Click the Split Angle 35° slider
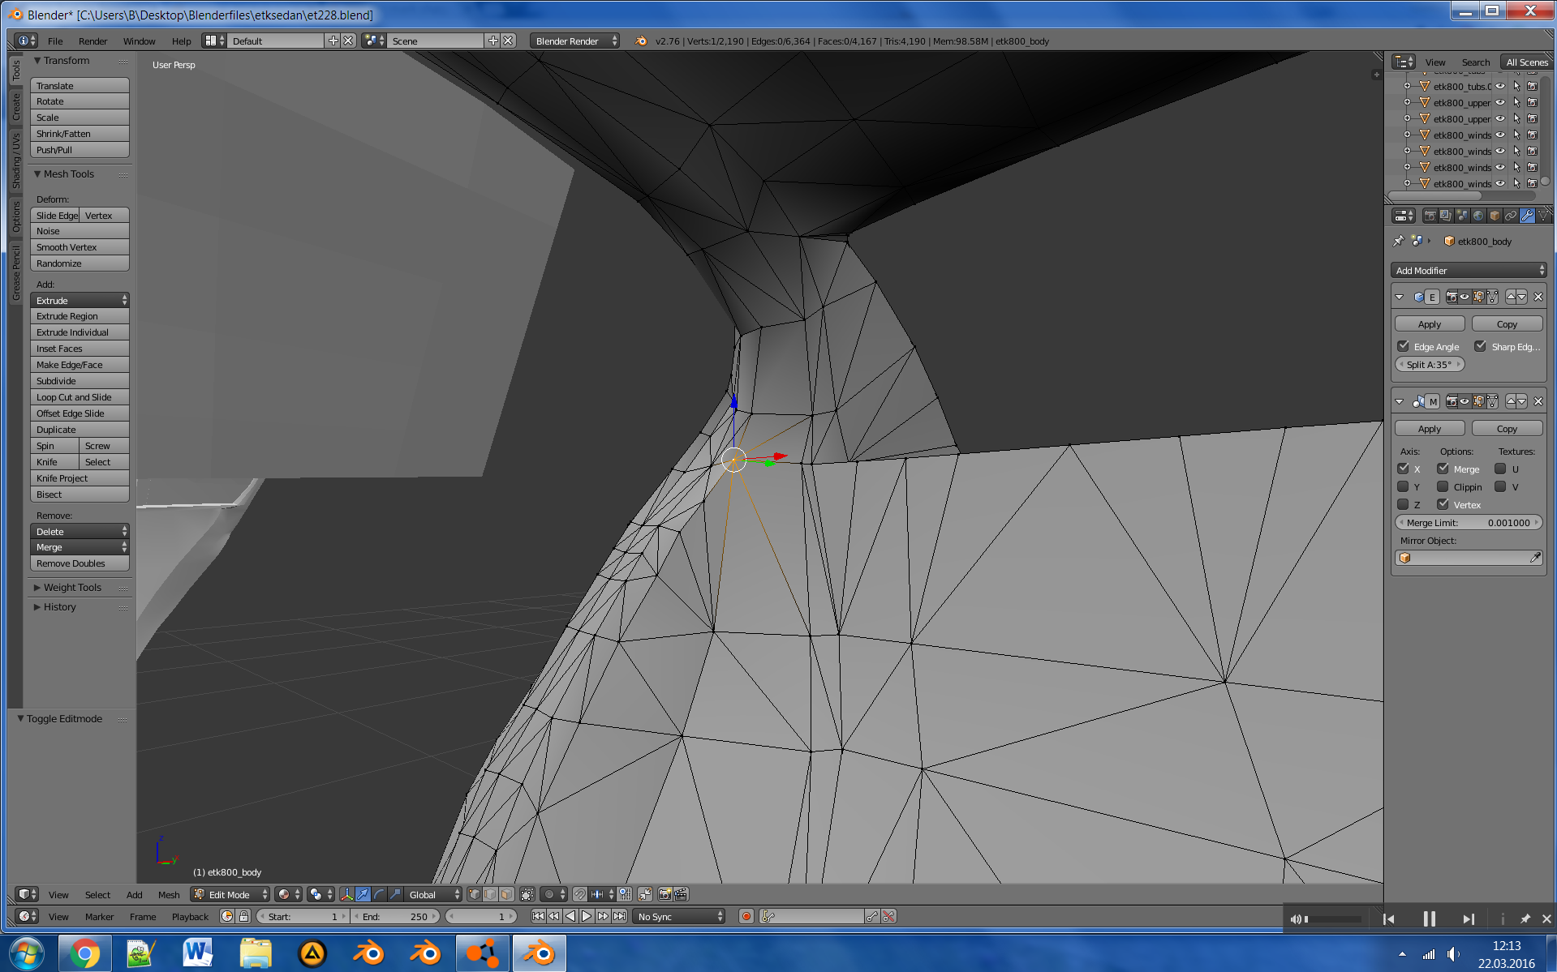The height and width of the screenshot is (972, 1557). coord(1430,364)
